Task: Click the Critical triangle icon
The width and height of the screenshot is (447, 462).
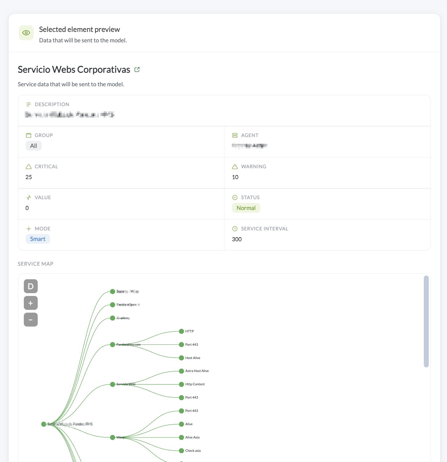Action: 29,167
